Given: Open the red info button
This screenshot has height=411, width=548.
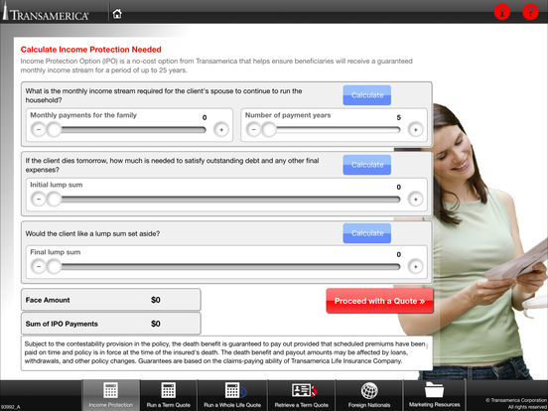Looking at the screenshot, I should click(x=502, y=12).
